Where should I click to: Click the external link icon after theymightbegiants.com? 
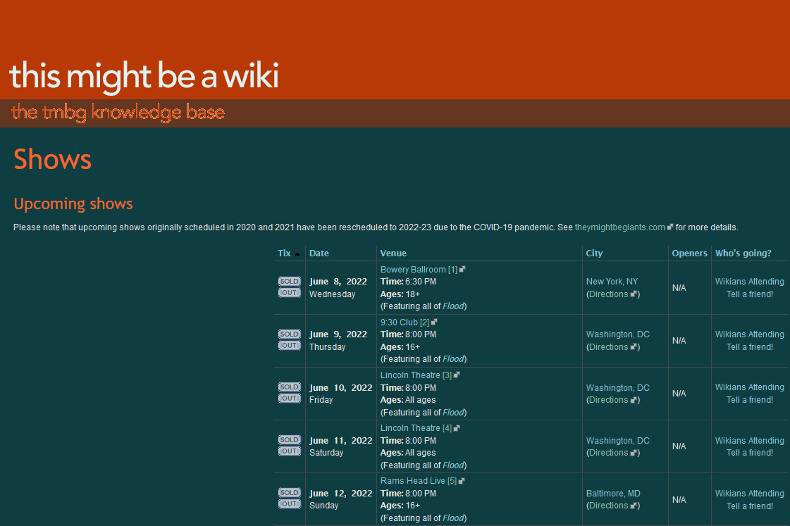pyautogui.click(x=670, y=227)
